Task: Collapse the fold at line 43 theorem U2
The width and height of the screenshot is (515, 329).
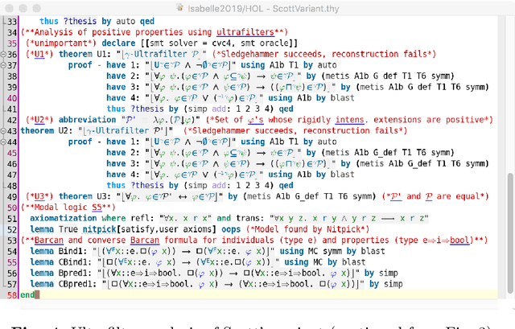Action: [4, 130]
